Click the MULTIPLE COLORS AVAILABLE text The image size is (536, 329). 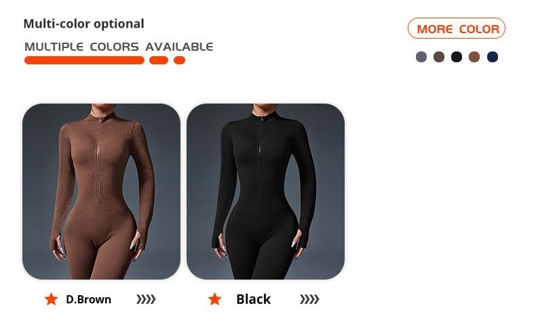pyautogui.click(x=119, y=47)
